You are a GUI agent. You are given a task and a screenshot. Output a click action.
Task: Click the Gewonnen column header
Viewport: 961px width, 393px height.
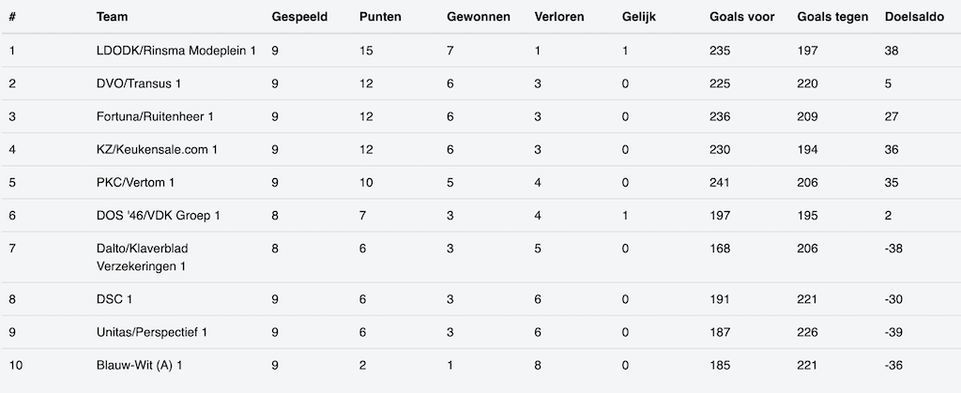point(479,18)
